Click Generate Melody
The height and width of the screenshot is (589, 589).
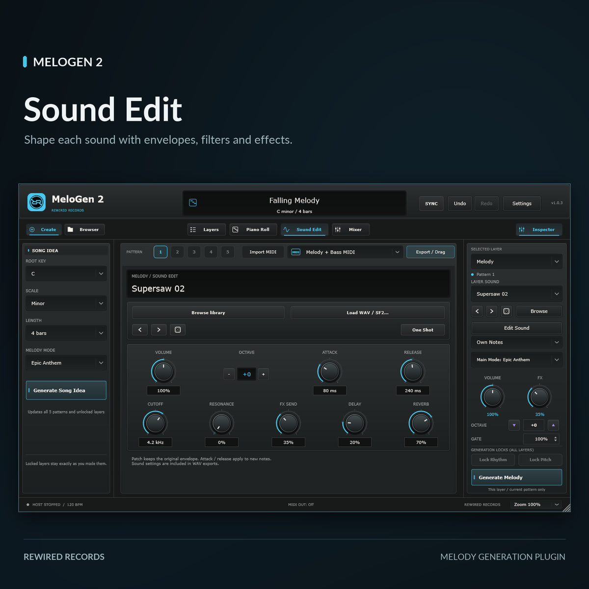point(516,477)
